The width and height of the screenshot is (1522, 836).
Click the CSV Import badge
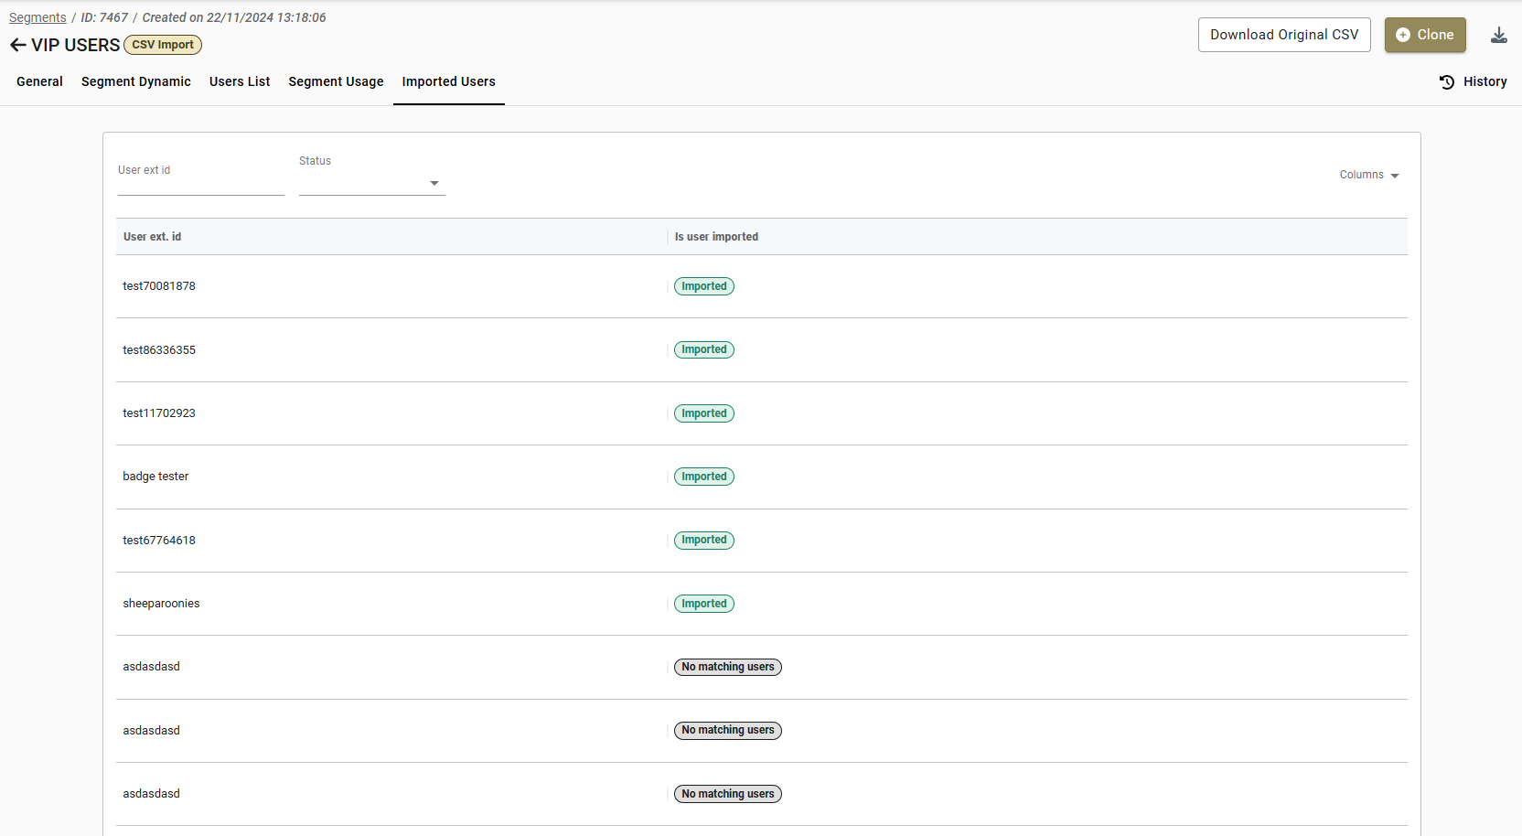163,45
